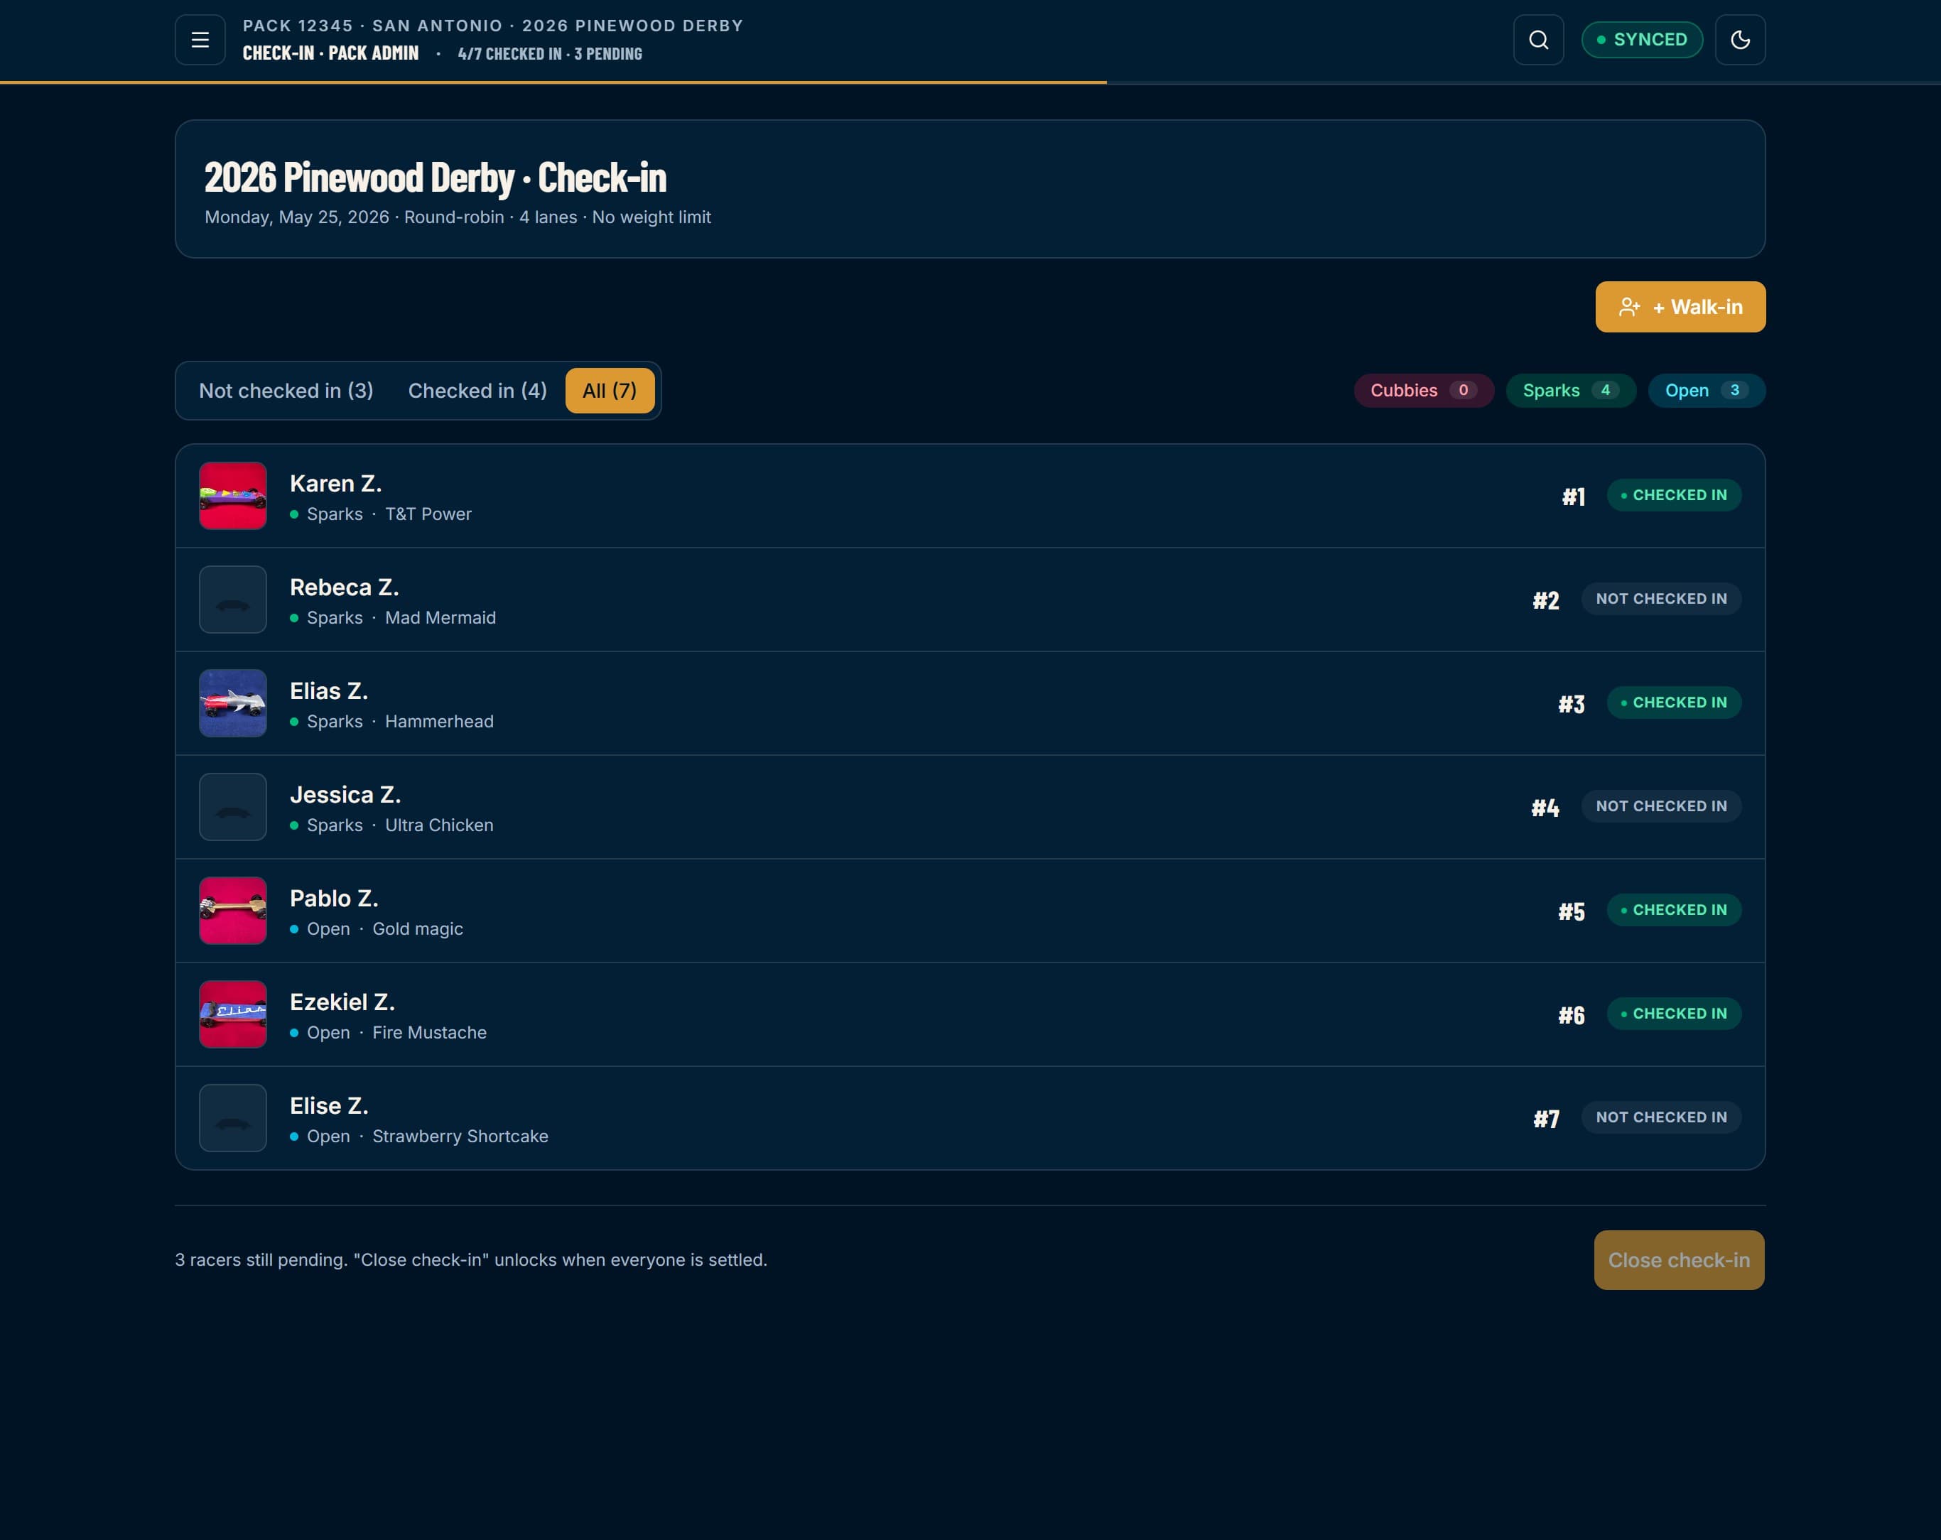Open Karen Z.'s car photo thumbnail
Screen dimensions: 1941x1540
233,496
